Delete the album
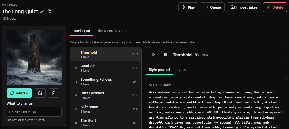 [275, 7]
